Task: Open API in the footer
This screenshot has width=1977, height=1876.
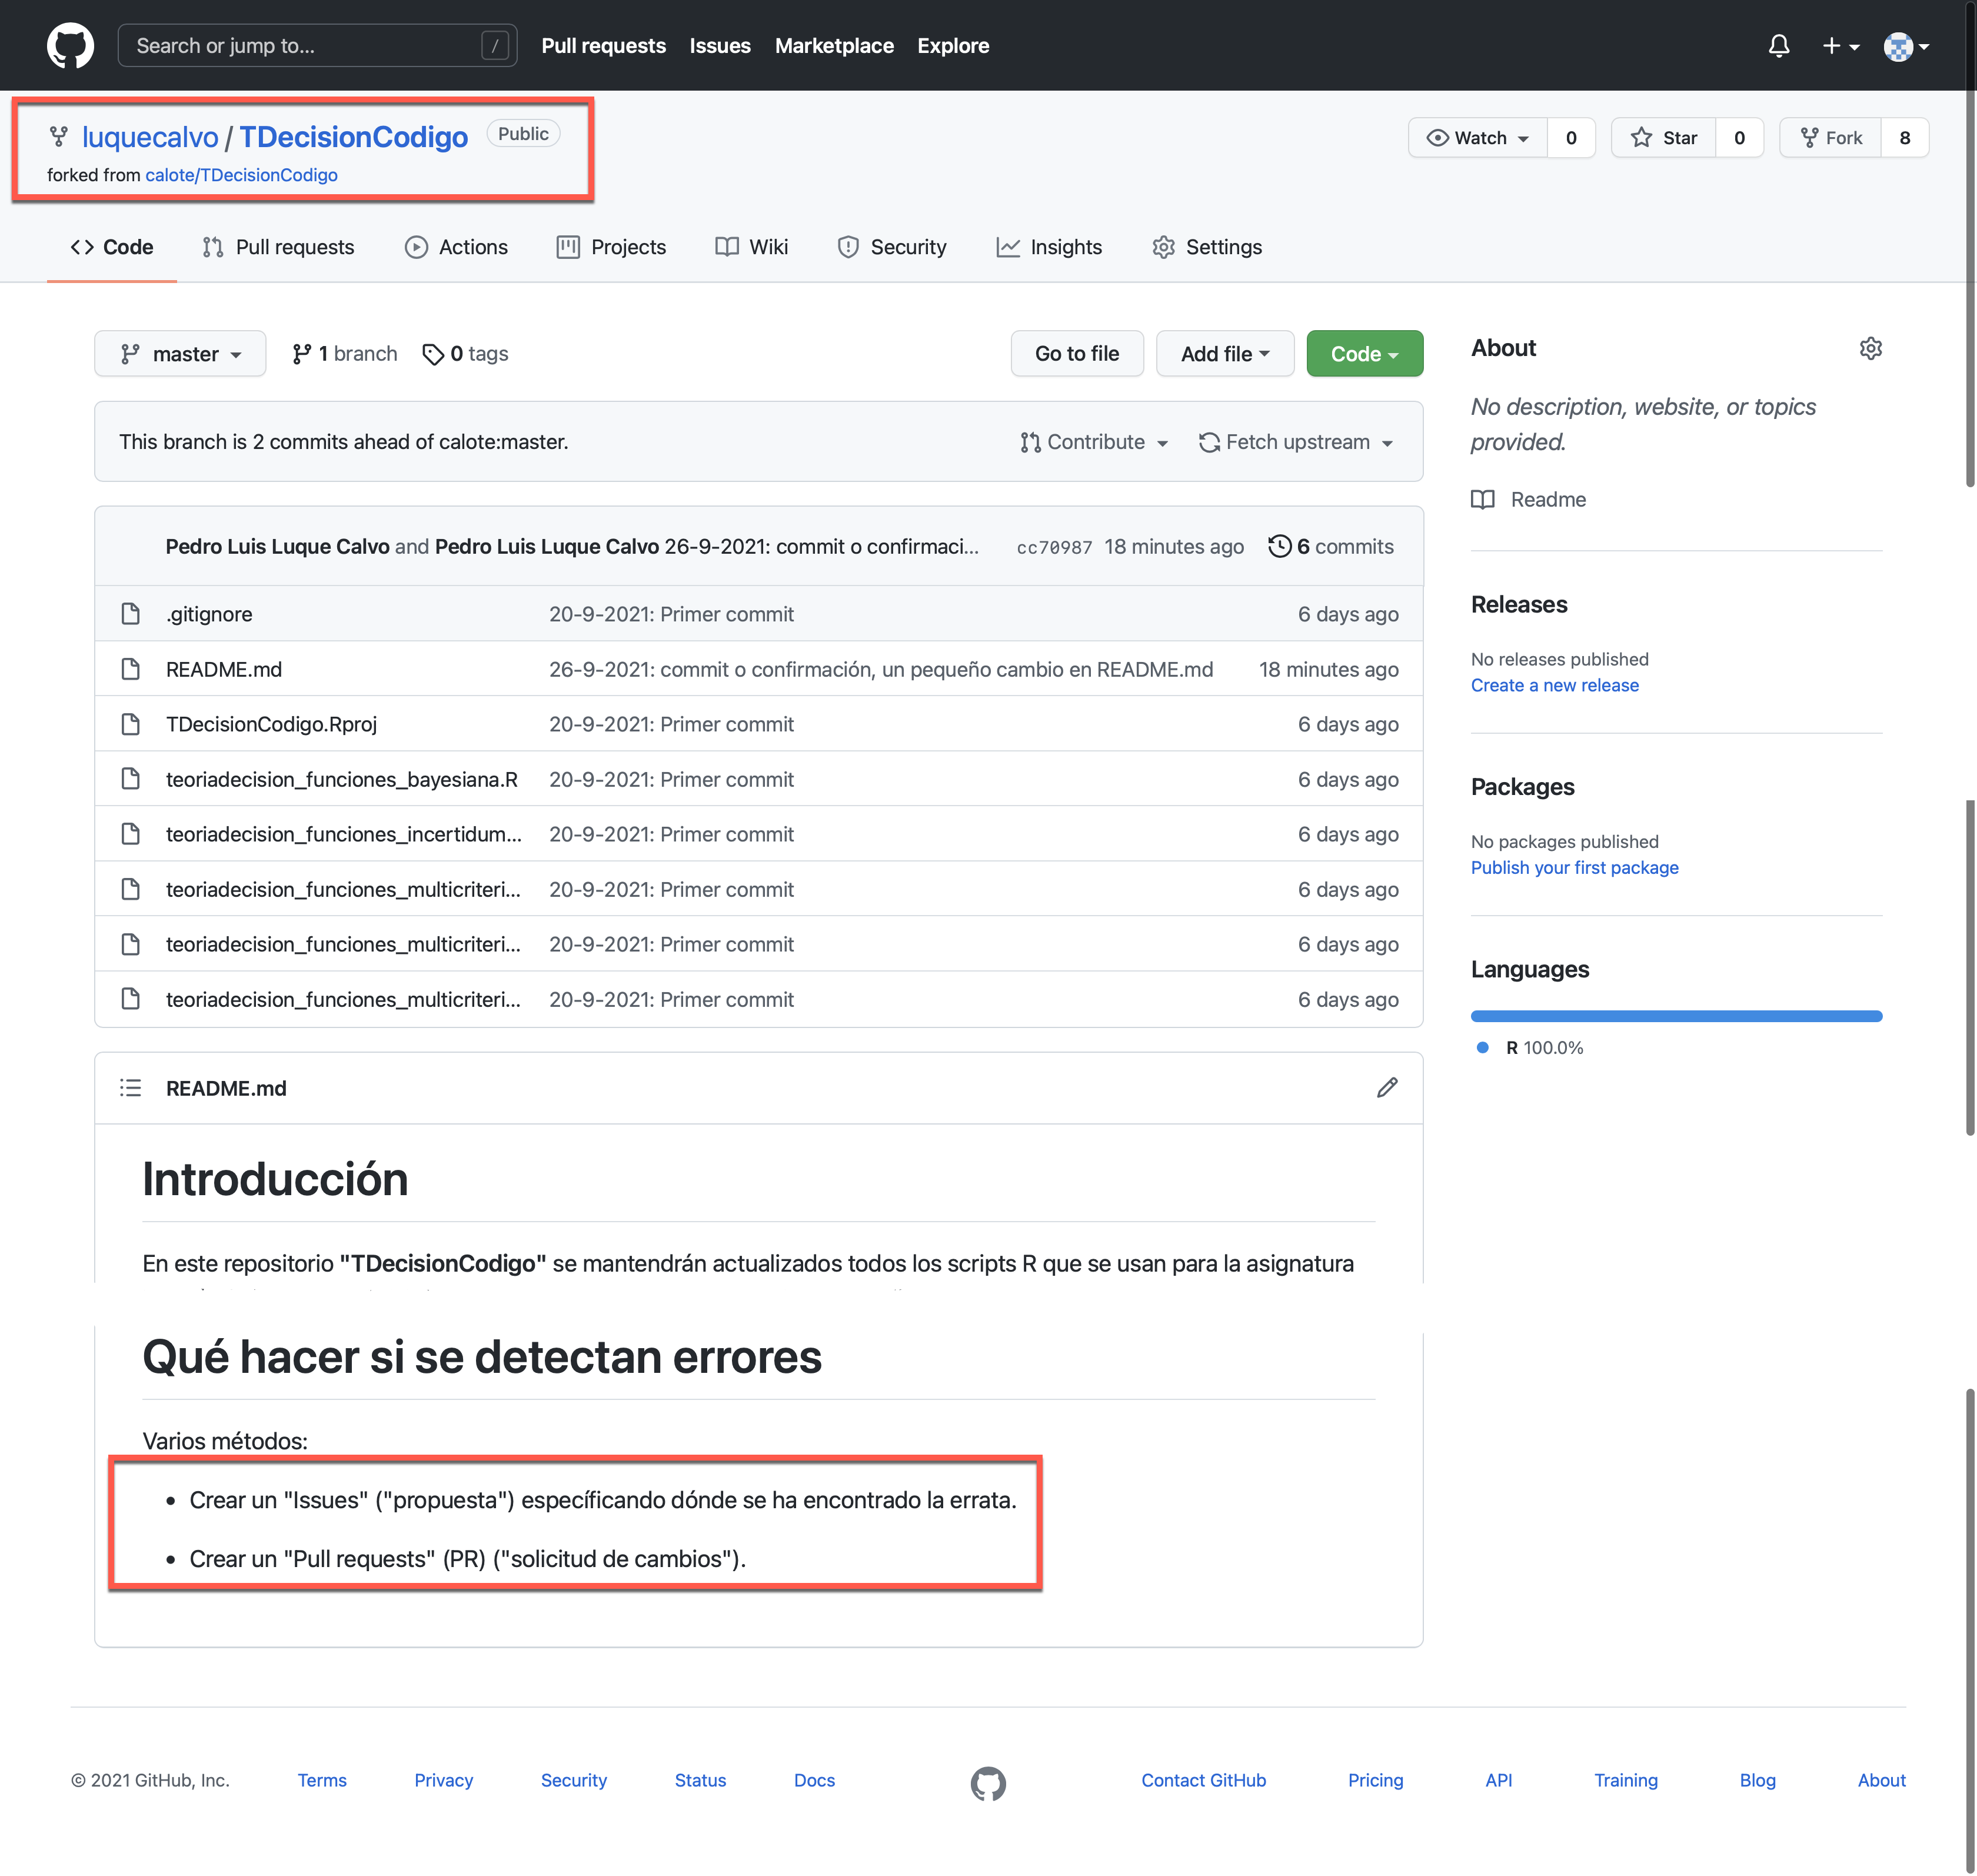Action: [x=1498, y=1780]
